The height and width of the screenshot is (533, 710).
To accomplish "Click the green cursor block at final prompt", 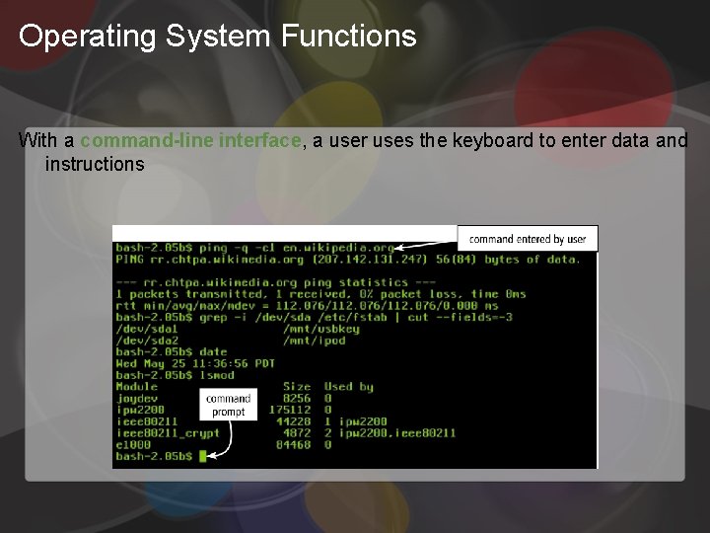I will 203,456.
